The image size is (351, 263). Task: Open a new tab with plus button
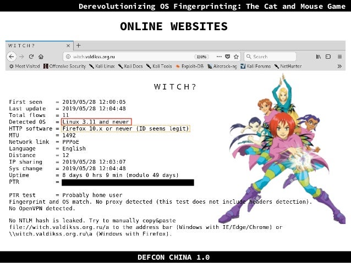coord(78,46)
